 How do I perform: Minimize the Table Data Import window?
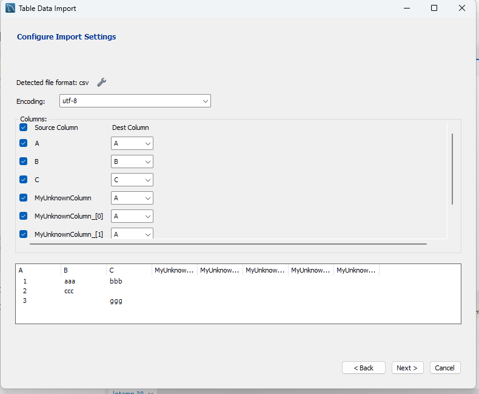point(407,8)
